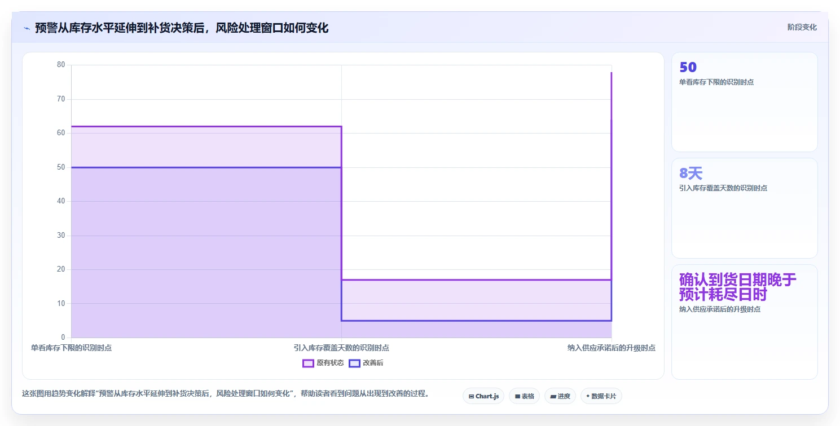This screenshot has height=426, width=840.
Task: Click the 8天 card caption 引入库存覆盖天数的识别时点
Action: 723,188
